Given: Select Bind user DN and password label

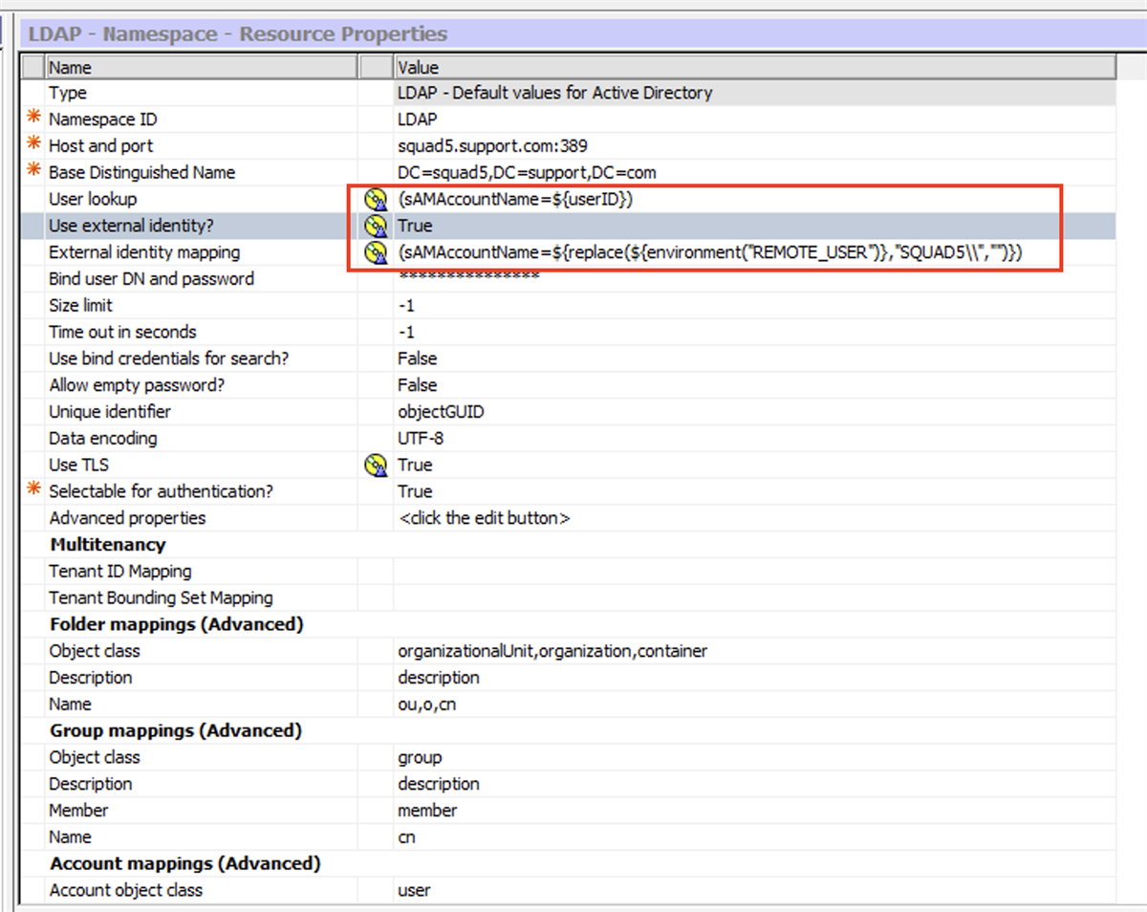Looking at the screenshot, I should pyautogui.click(x=151, y=279).
